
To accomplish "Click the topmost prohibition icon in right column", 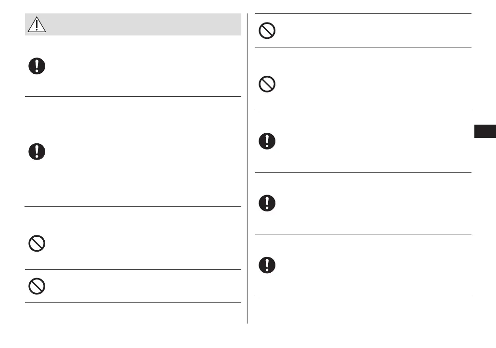I will pyautogui.click(x=267, y=31).
